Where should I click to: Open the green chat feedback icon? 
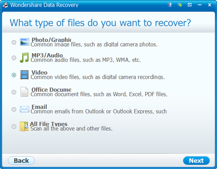pyautogui.click(x=180, y=5)
